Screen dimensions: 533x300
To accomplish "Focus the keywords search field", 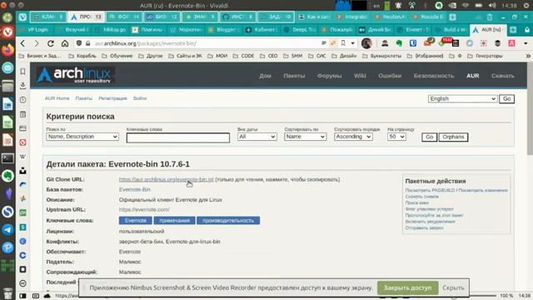I will click(178, 137).
